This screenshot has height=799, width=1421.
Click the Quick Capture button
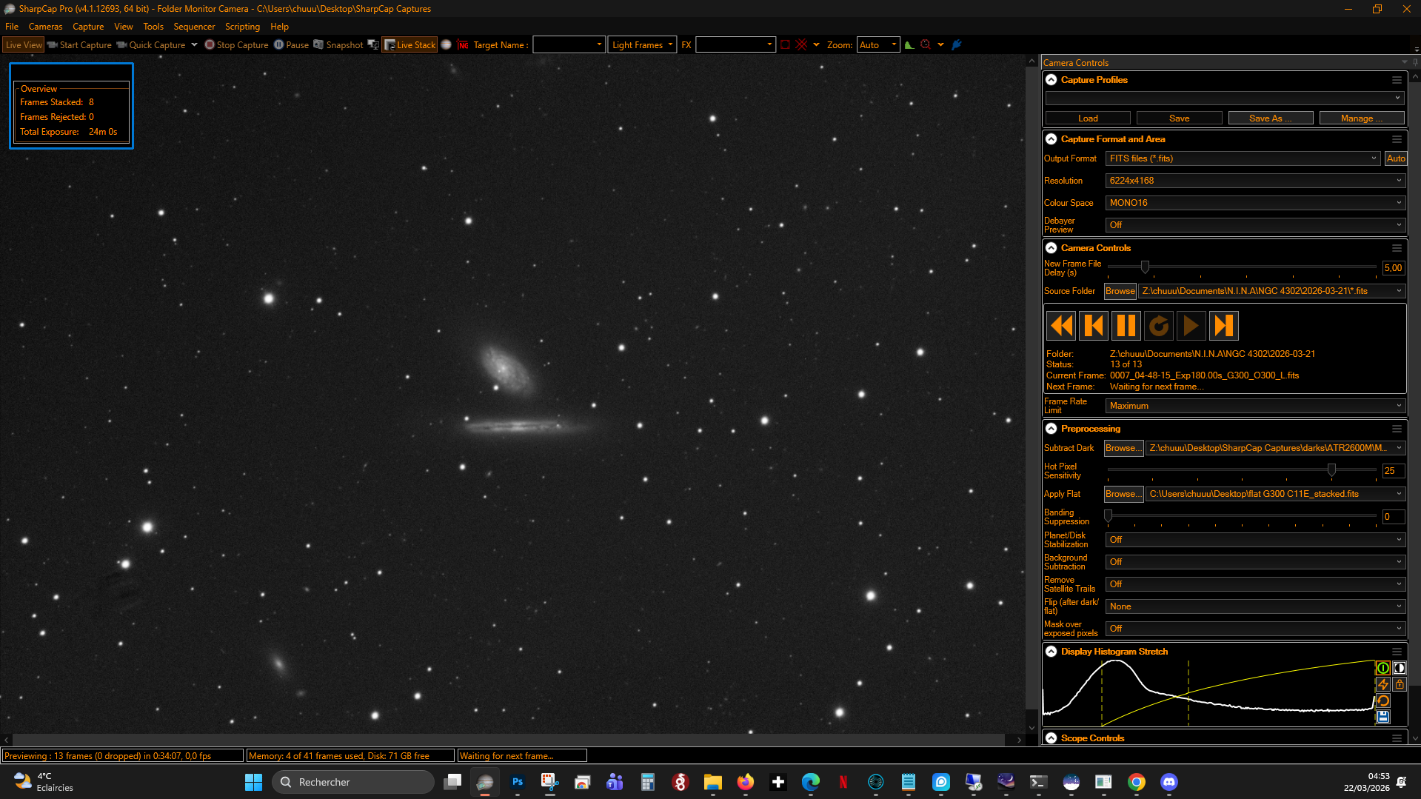tap(151, 45)
